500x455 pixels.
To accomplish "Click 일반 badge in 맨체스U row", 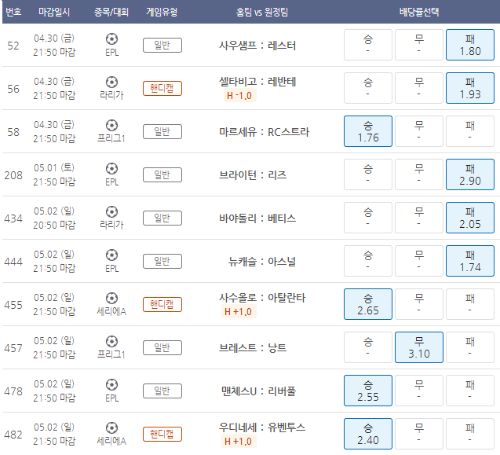I will point(162,391).
